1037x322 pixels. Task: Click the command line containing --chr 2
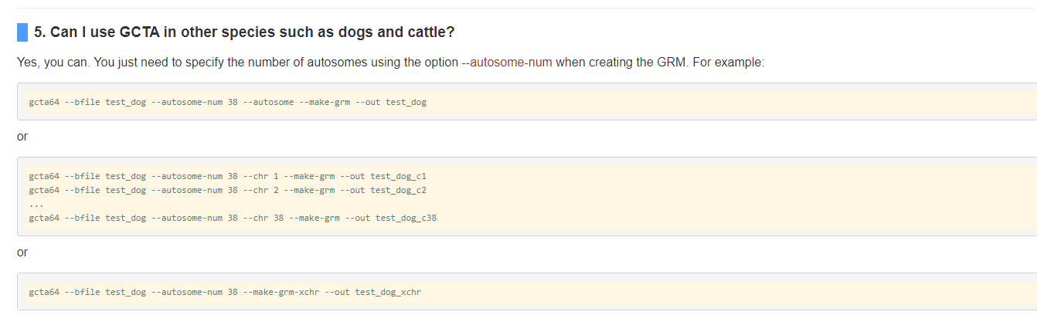pos(232,190)
